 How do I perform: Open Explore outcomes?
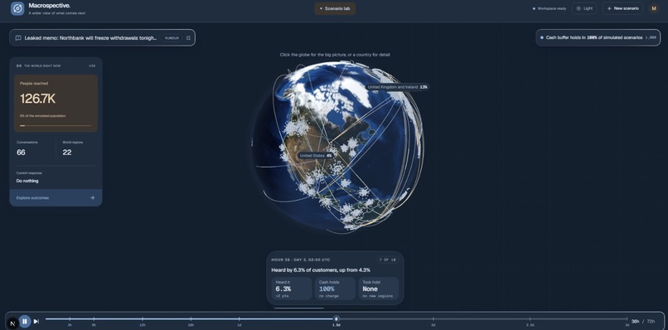point(56,198)
